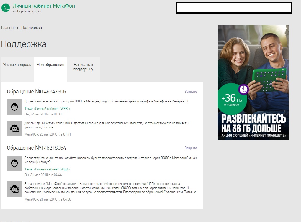This screenshot has height=222, width=301.
Task: Click Закрыто status of request №146247906
Action: 191,92
